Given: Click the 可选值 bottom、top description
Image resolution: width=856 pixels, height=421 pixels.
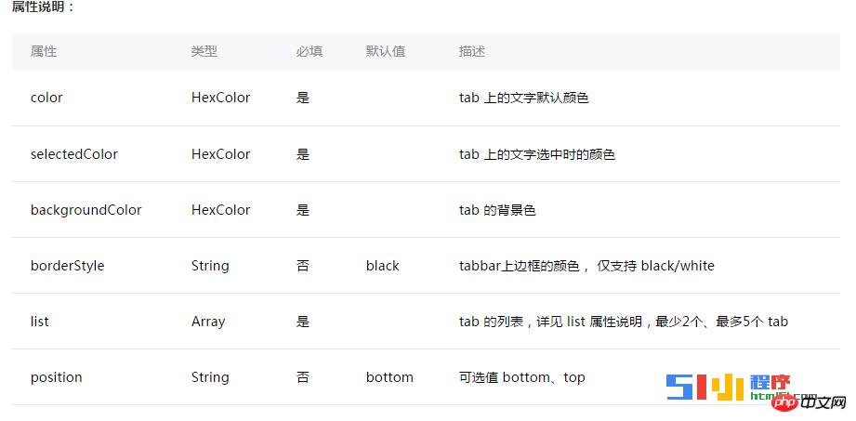Looking at the screenshot, I should 522,377.
